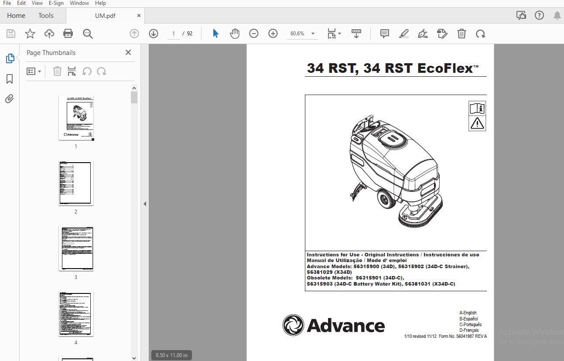Click the Edit PDF toolbar icon

click(442, 34)
